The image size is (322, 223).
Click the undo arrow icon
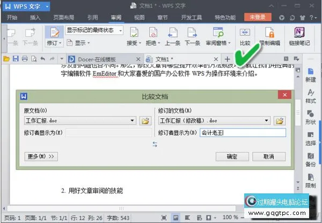click(x=43, y=59)
